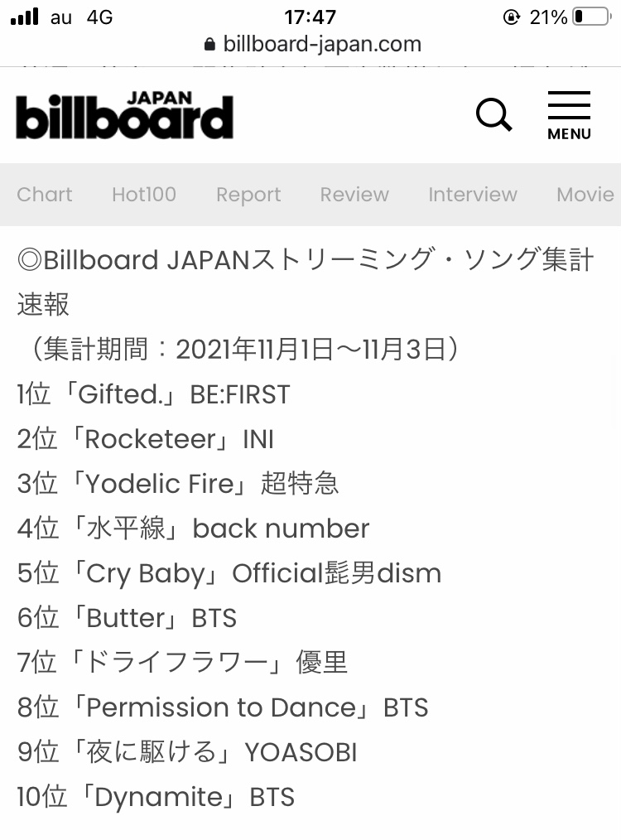The width and height of the screenshot is (621, 840).
Task: Open the Hot100 tab
Action: [144, 194]
